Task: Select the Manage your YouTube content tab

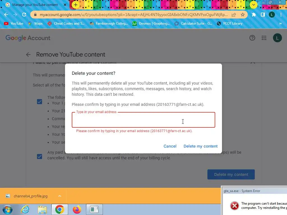Action: (x=35, y=5)
